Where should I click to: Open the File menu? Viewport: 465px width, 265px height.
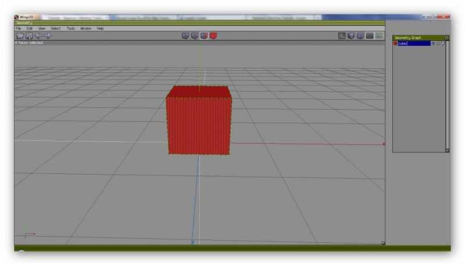[x=18, y=28]
